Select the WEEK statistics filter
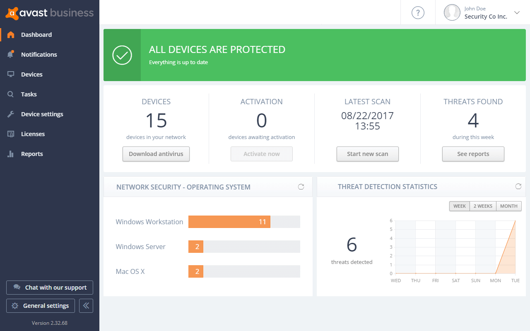Viewport: 530px width, 331px height. (x=460, y=206)
